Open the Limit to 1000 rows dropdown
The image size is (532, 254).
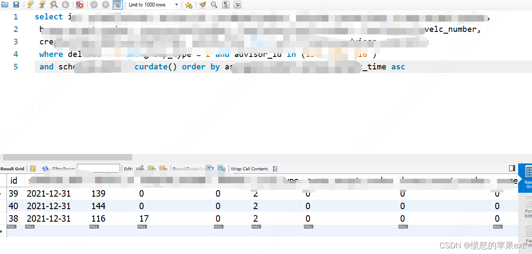pos(154,5)
